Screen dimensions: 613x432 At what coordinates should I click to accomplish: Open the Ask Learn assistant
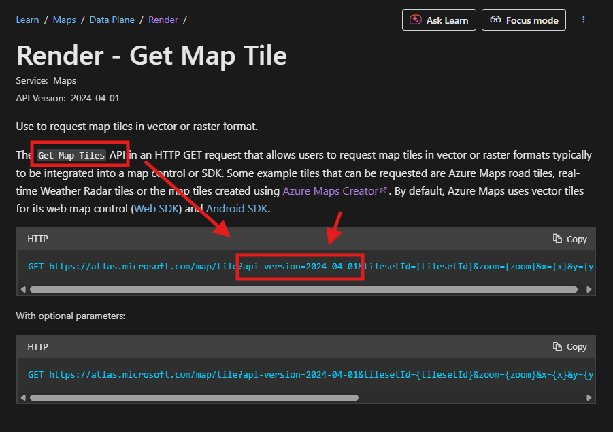(439, 20)
